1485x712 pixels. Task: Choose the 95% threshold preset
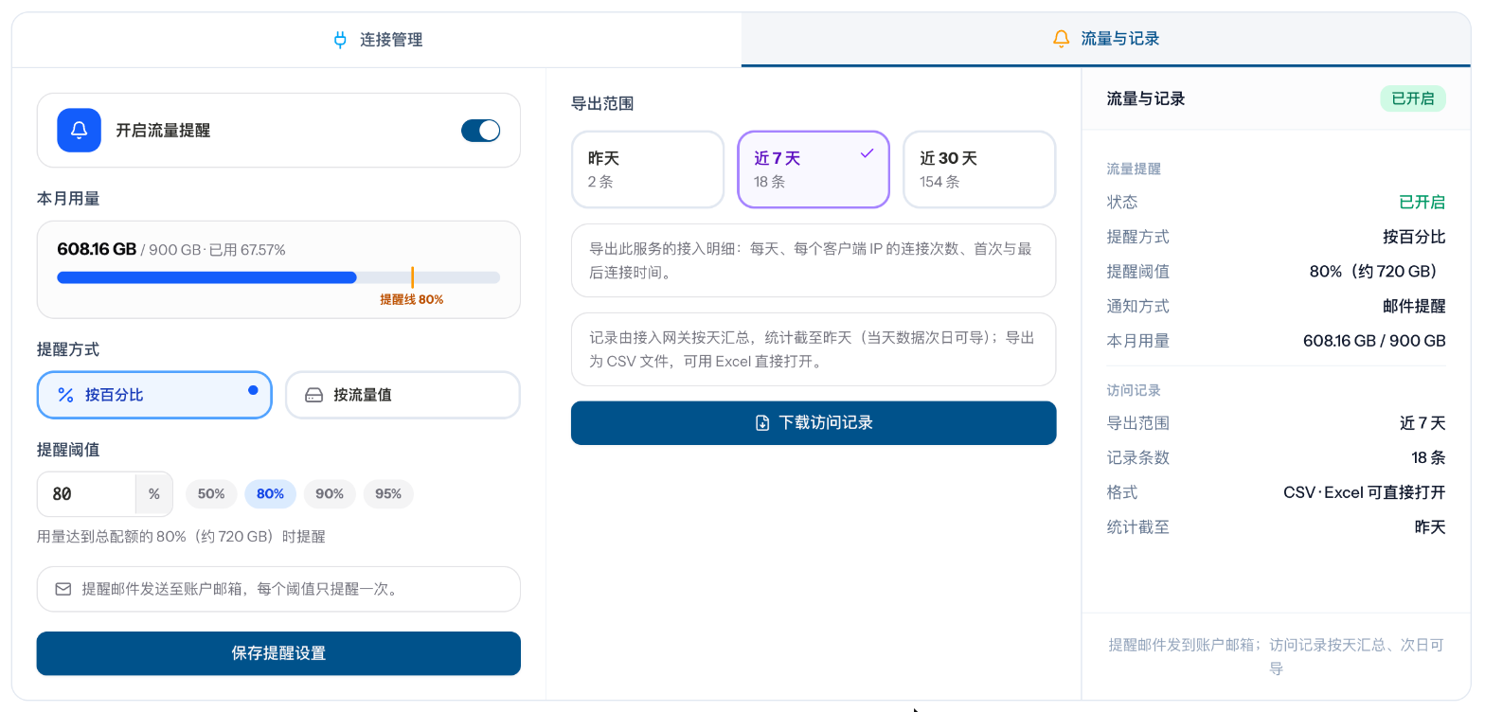[x=388, y=494]
